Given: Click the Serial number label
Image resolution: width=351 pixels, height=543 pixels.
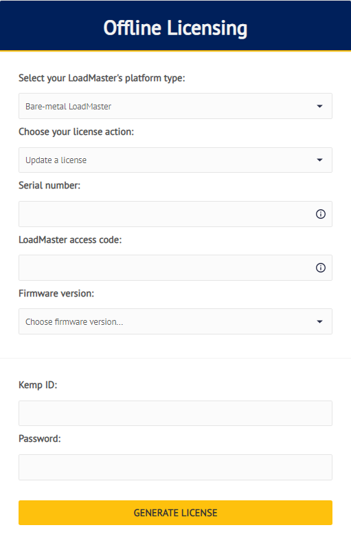Looking at the screenshot, I should point(49,185).
